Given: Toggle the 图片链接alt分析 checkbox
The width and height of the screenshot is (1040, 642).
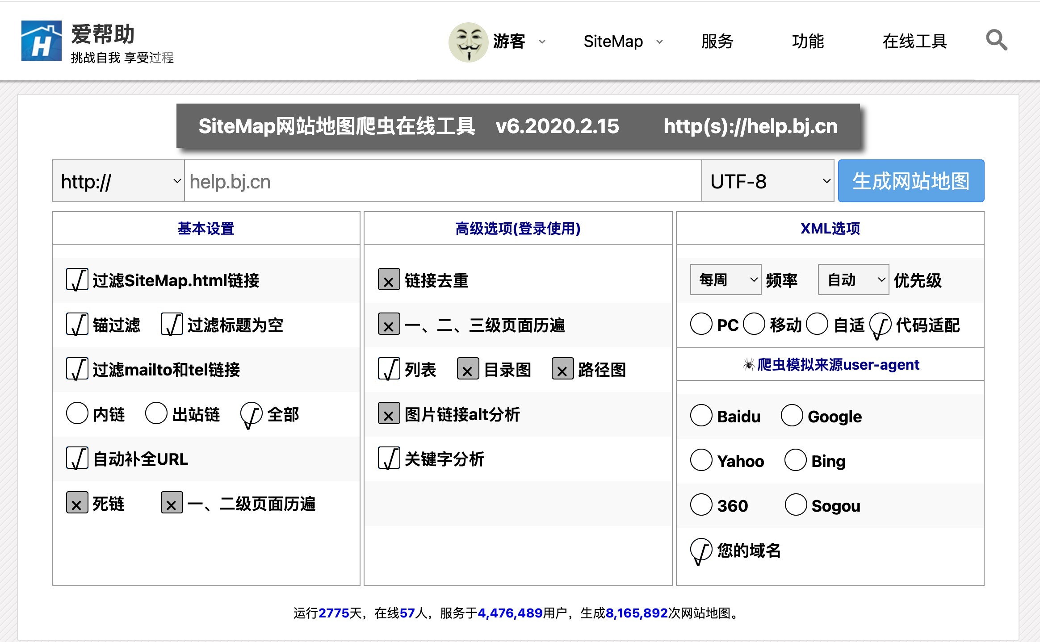Looking at the screenshot, I should click(389, 413).
